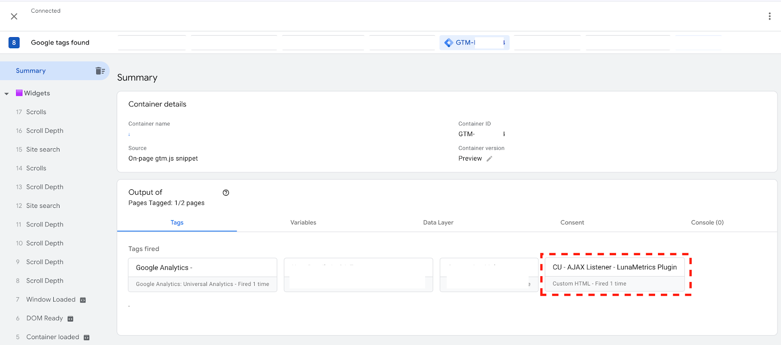
Task: Open the Console (0) tab
Action: tap(707, 223)
